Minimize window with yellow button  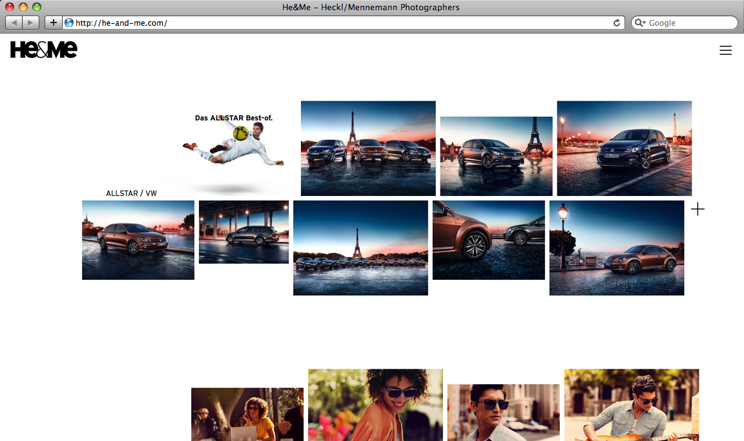(x=23, y=7)
